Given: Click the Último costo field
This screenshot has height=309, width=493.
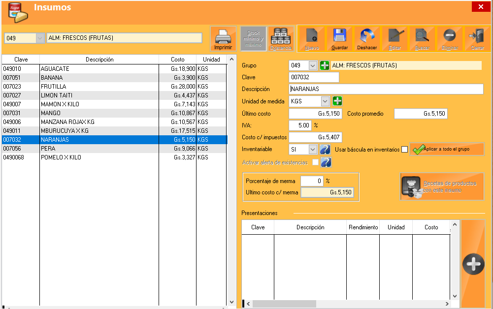Looking at the screenshot, I should [x=315, y=113].
